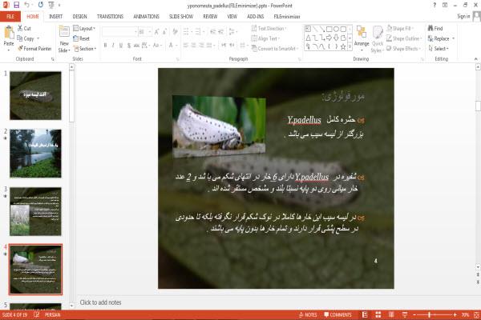Click the Save icon in quick access toolbar
The height and width of the screenshot is (320, 481).
[x=16, y=5]
